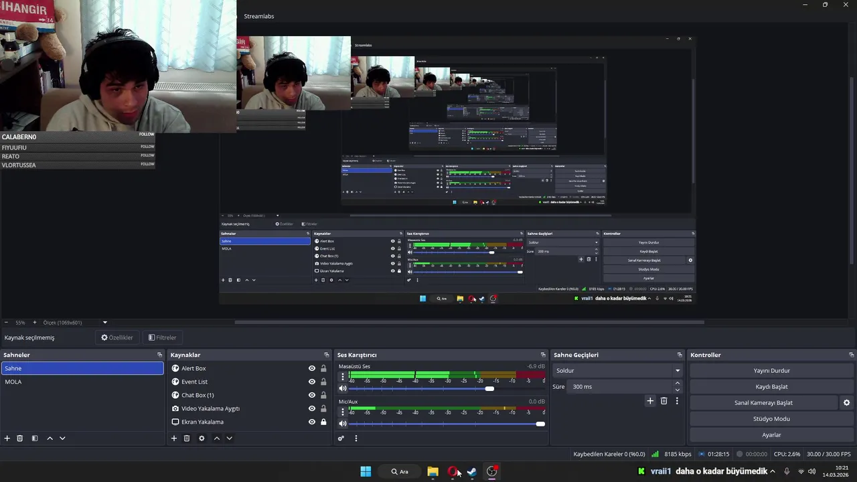The image size is (857, 482).
Task: Add a scene transition with plus icon
Action: coord(649,401)
